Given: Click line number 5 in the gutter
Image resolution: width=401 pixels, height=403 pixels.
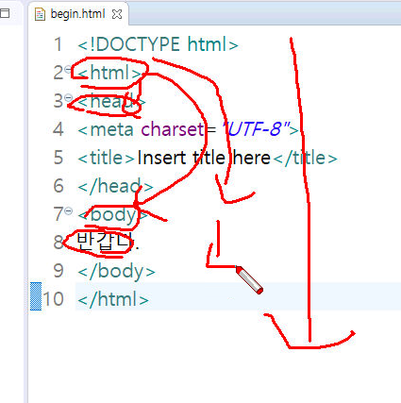Looking at the screenshot, I should (58, 158).
